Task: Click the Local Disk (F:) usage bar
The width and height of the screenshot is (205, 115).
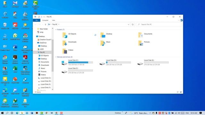Action: pyautogui.click(x=80, y=71)
